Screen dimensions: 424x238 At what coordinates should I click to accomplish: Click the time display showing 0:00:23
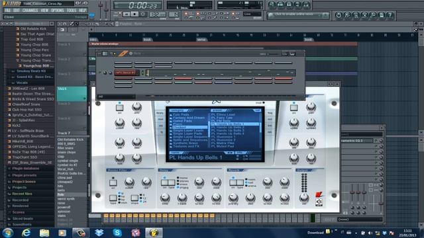pos(138,5)
